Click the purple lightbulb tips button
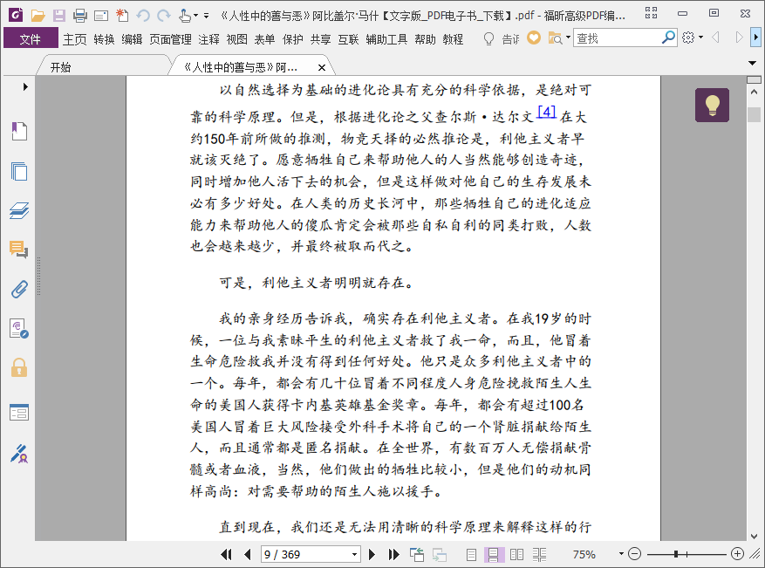The width and height of the screenshot is (765, 568). 712,105
